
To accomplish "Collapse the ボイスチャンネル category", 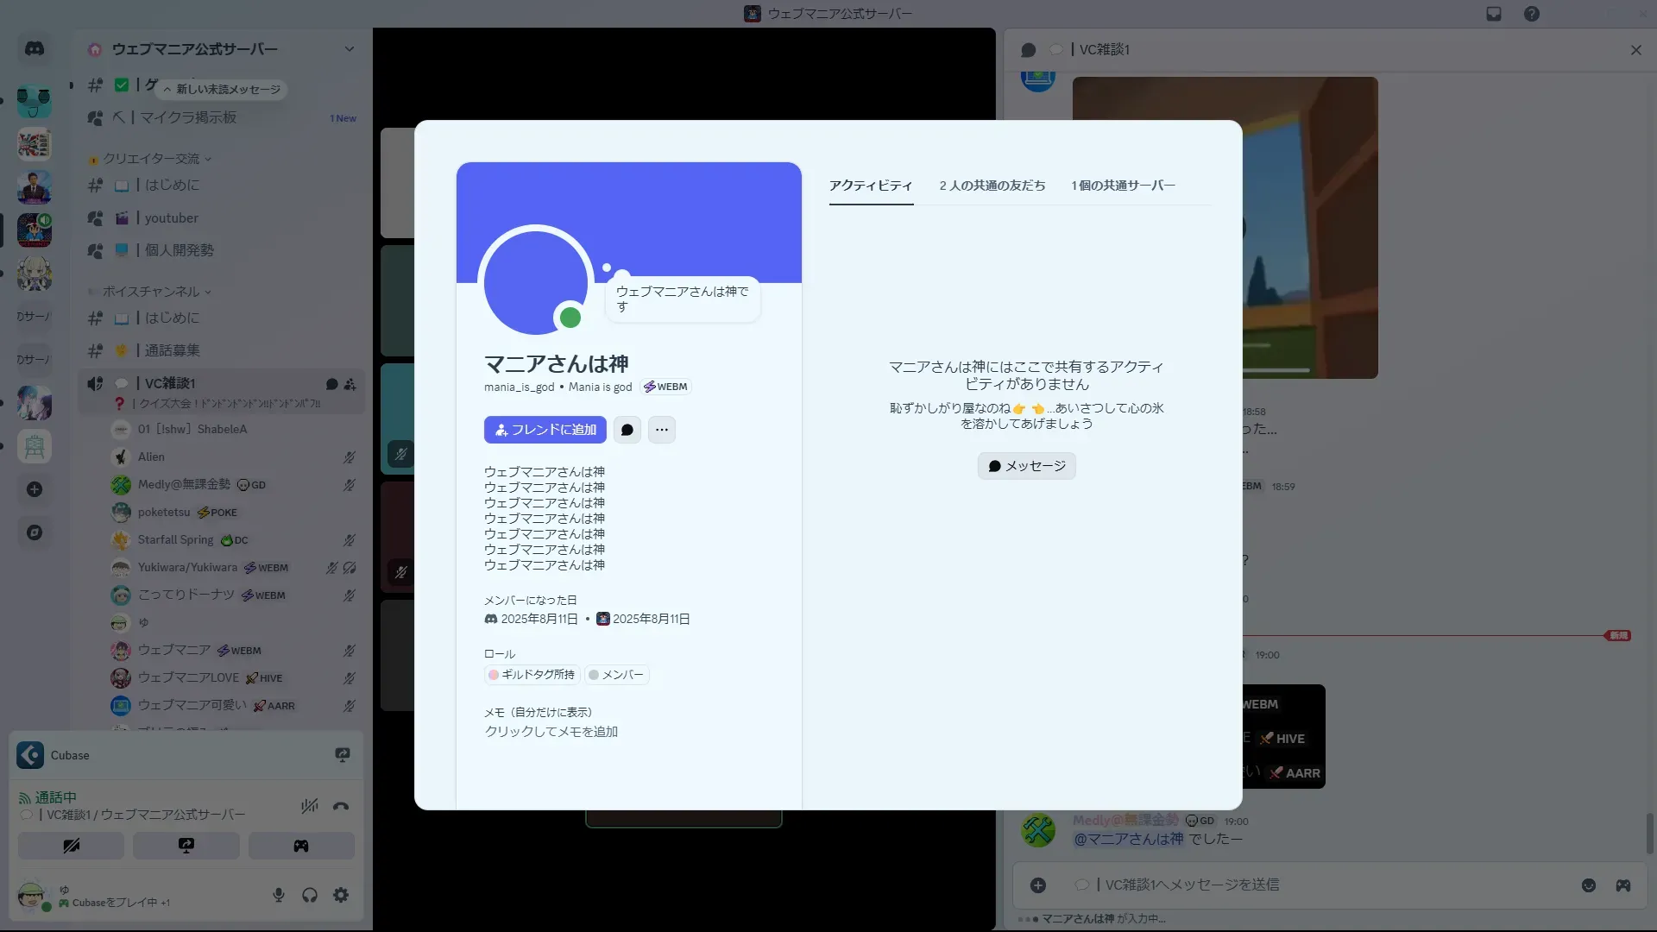I will click(x=152, y=292).
